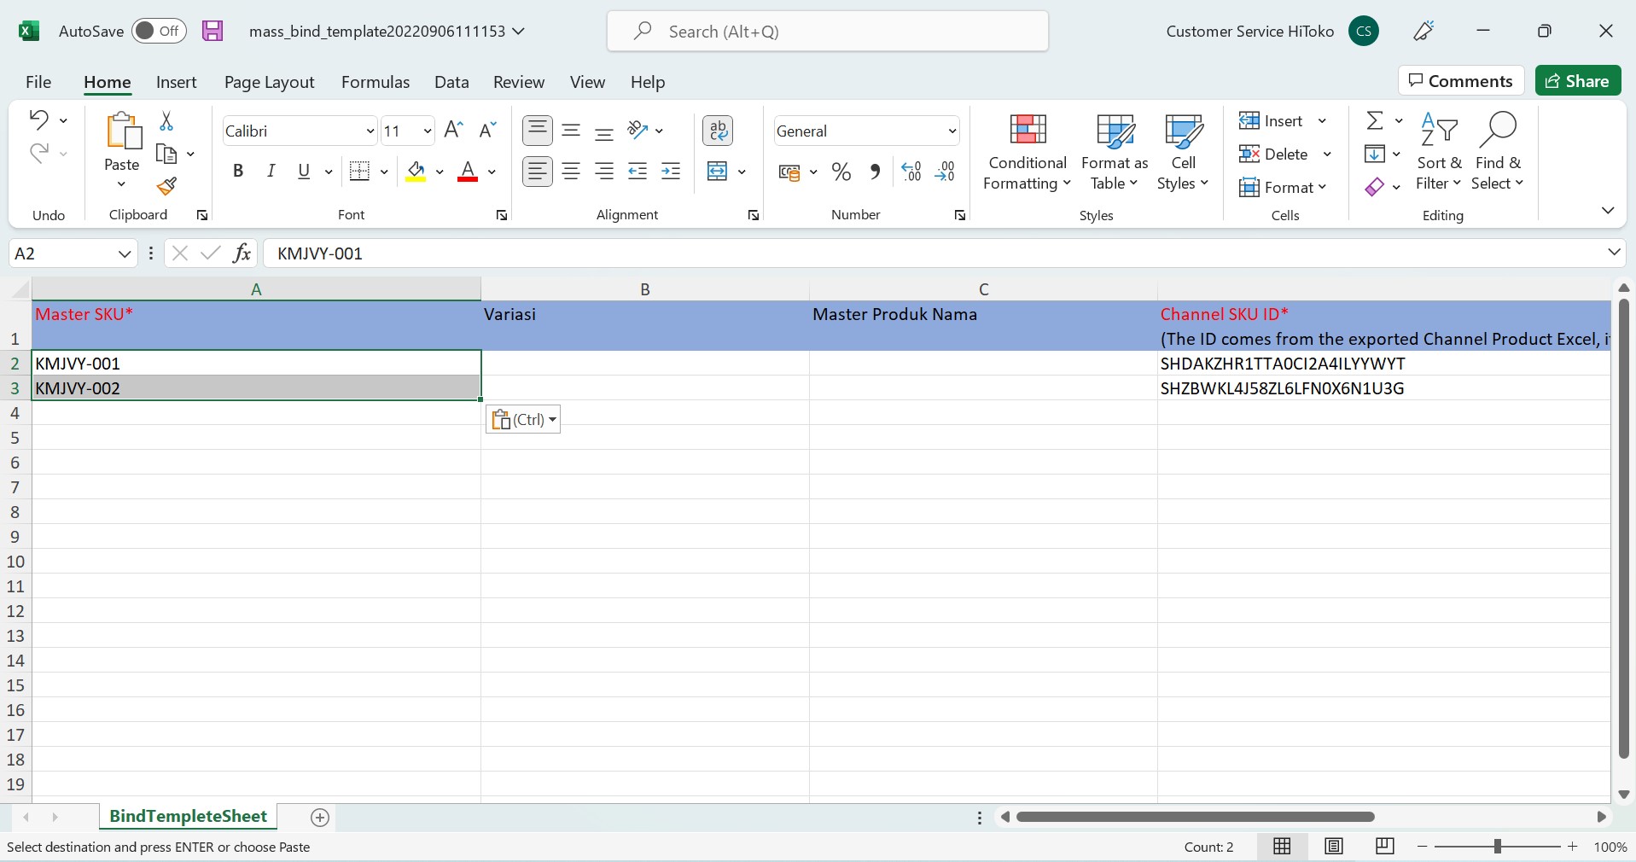The width and height of the screenshot is (1636, 862).
Task: Open Sort & Filter menu
Action: (1439, 153)
